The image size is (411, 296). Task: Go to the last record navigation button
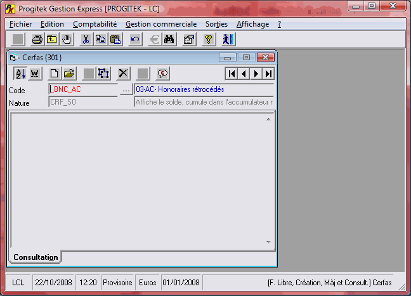click(268, 74)
